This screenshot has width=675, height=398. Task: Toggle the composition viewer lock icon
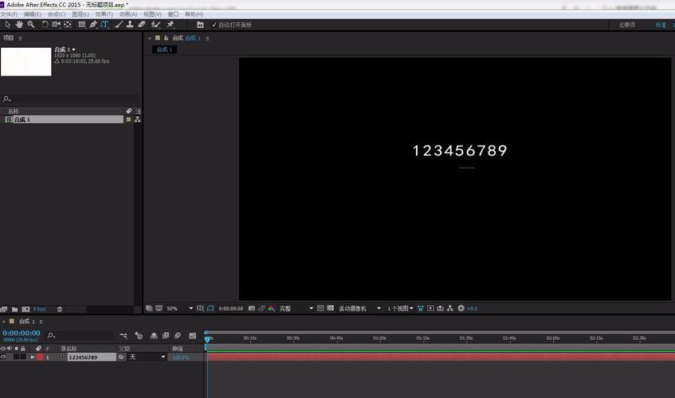point(166,38)
